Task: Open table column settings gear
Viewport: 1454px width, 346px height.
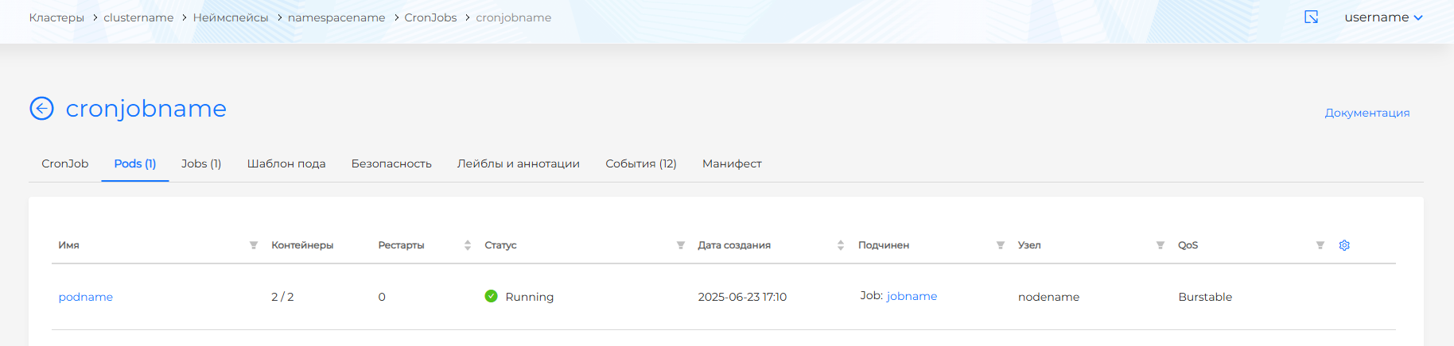Action: 1344,245
